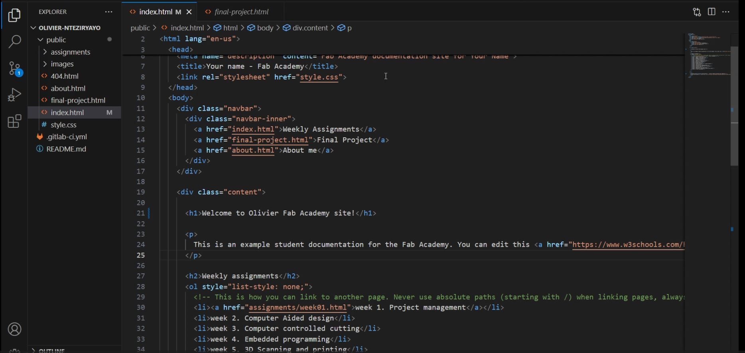
Task: Open the Explorer view in activity bar
Action: click(14, 15)
